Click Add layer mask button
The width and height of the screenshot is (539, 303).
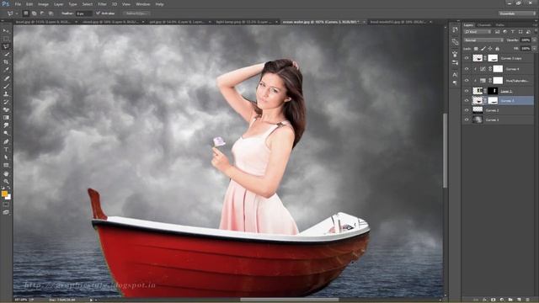tap(493, 300)
